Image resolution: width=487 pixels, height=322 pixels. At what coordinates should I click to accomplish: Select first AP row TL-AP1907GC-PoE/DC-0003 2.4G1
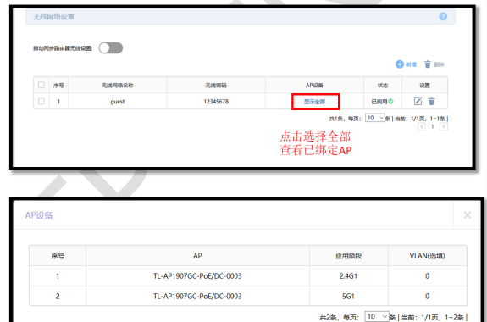(x=248, y=276)
